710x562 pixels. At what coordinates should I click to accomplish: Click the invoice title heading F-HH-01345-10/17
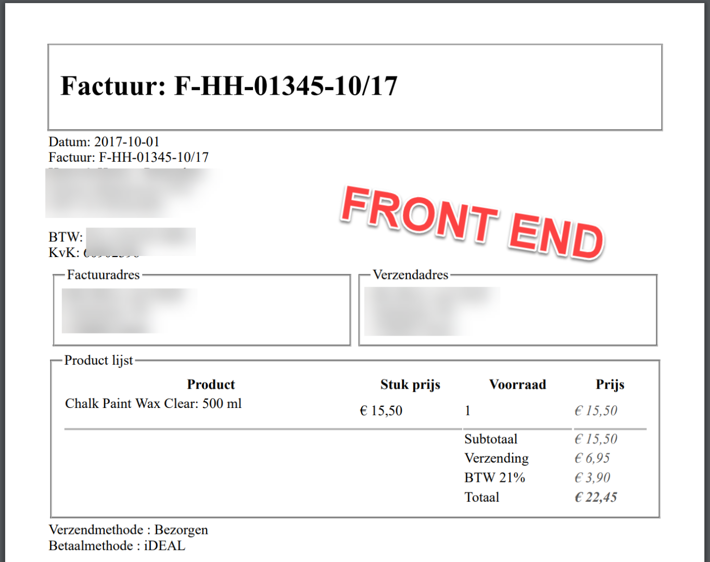[229, 86]
